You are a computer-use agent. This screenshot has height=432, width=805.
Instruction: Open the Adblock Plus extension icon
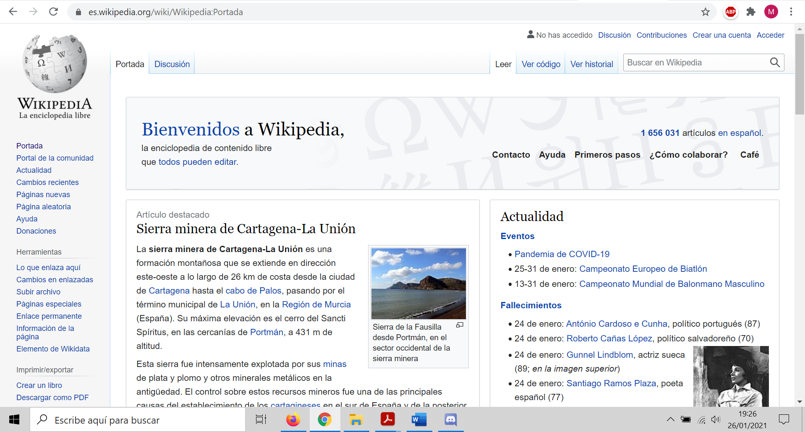click(731, 12)
